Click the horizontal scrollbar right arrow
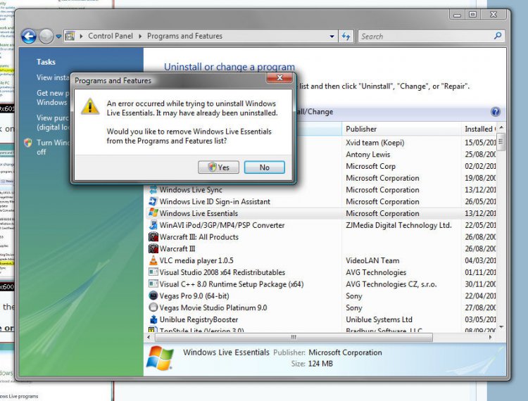Screen dimensions: 528x401 tap(490, 337)
